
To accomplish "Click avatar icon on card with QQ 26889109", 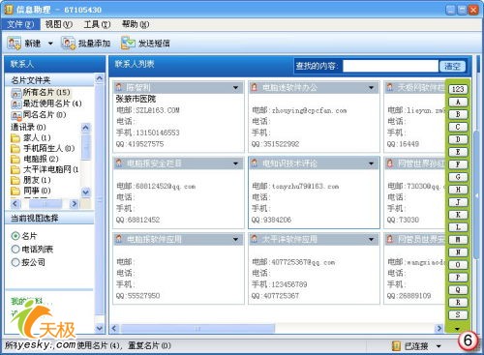I will tap(390, 239).
